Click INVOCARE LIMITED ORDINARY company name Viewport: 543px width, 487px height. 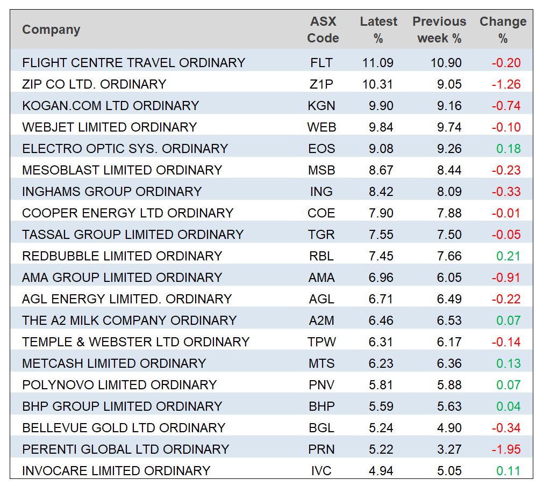point(116,471)
